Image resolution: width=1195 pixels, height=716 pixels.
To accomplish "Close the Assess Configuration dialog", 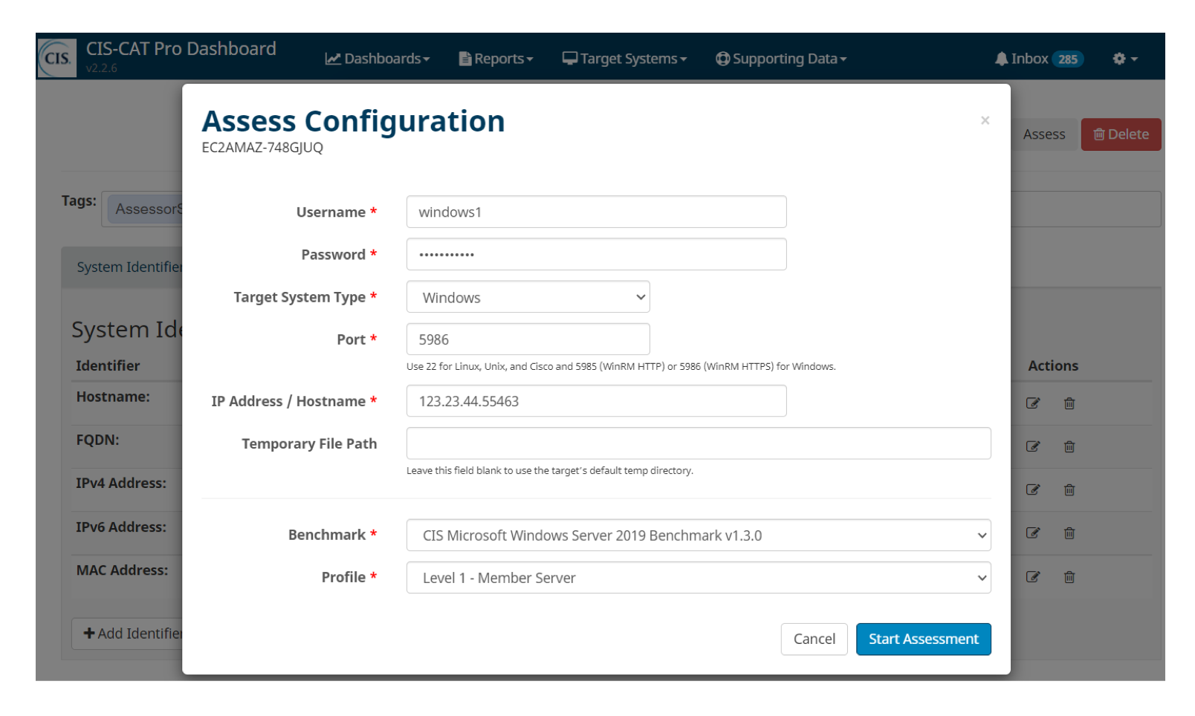I will (x=985, y=120).
